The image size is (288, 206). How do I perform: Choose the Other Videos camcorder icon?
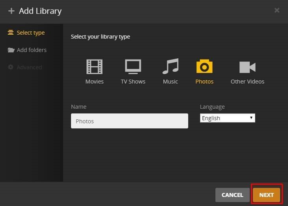[x=247, y=67]
